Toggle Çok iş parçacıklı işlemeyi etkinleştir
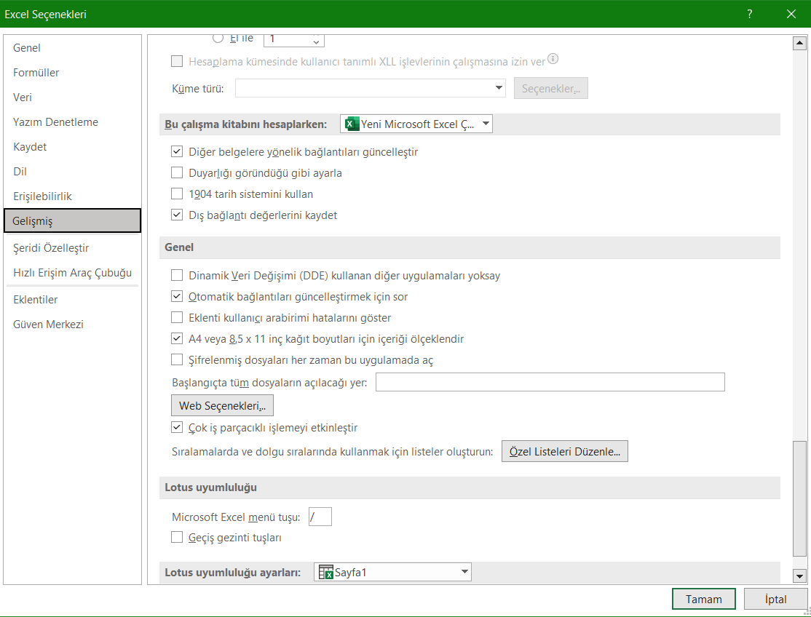Screen dimensions: 811x617 point(177,427)
